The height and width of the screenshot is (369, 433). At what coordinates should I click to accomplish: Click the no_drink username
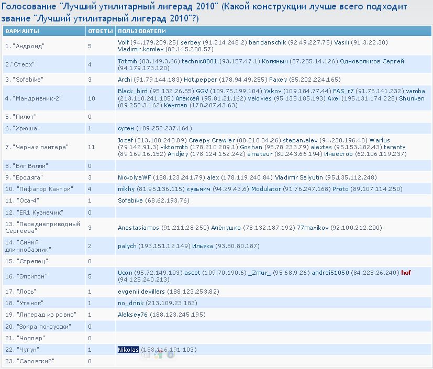pos(130,303)
